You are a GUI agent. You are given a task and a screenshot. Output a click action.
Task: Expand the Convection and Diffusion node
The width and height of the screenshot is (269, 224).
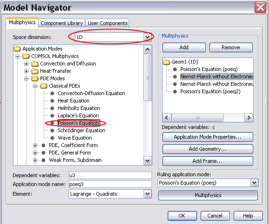26,64
